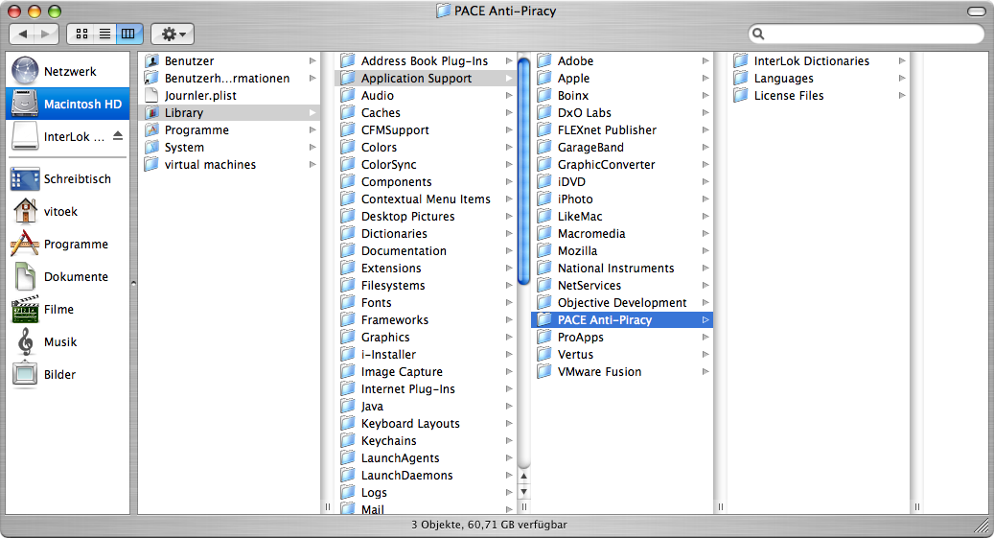The image size is (994, 538).
Task: Select InterLok disk icon in sidebar
Action: [25, 136]
